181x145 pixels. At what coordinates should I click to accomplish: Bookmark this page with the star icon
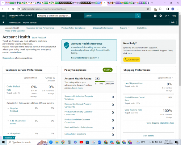(x=148, y=9)
